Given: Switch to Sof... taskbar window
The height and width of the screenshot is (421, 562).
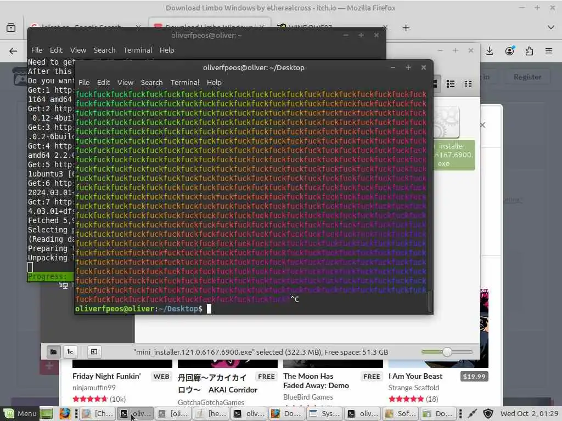Looking at the screenshot, I should pyautogui.click(x=400, y=413).
